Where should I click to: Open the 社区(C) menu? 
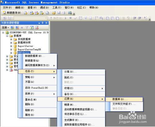point(82,7)
